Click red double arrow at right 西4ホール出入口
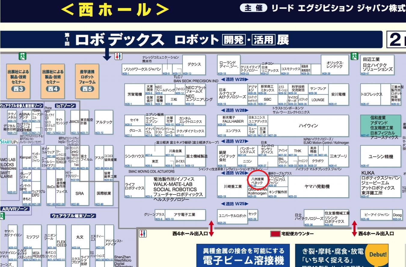 click(355, 229)
